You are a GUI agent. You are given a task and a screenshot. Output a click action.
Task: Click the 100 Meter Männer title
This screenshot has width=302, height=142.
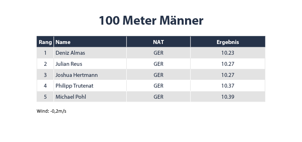pyautogui.click(x=151, y=20)
